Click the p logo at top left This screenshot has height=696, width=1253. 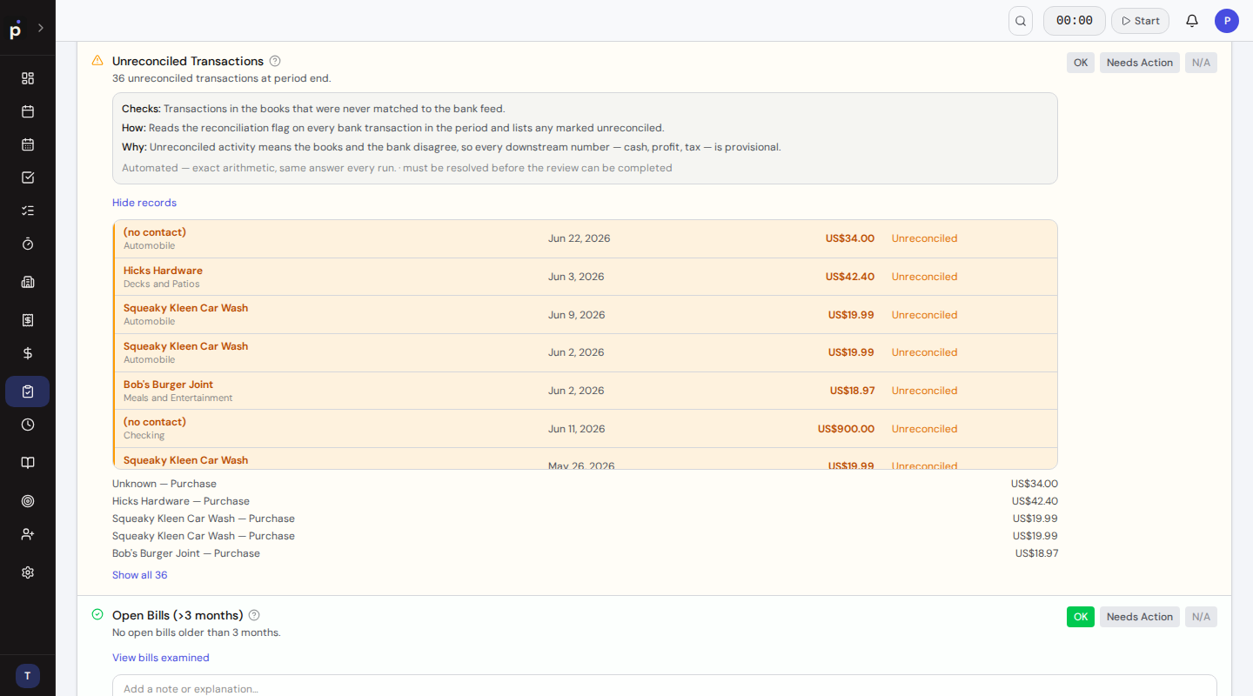pyautogui.click(x=15, y=30)
